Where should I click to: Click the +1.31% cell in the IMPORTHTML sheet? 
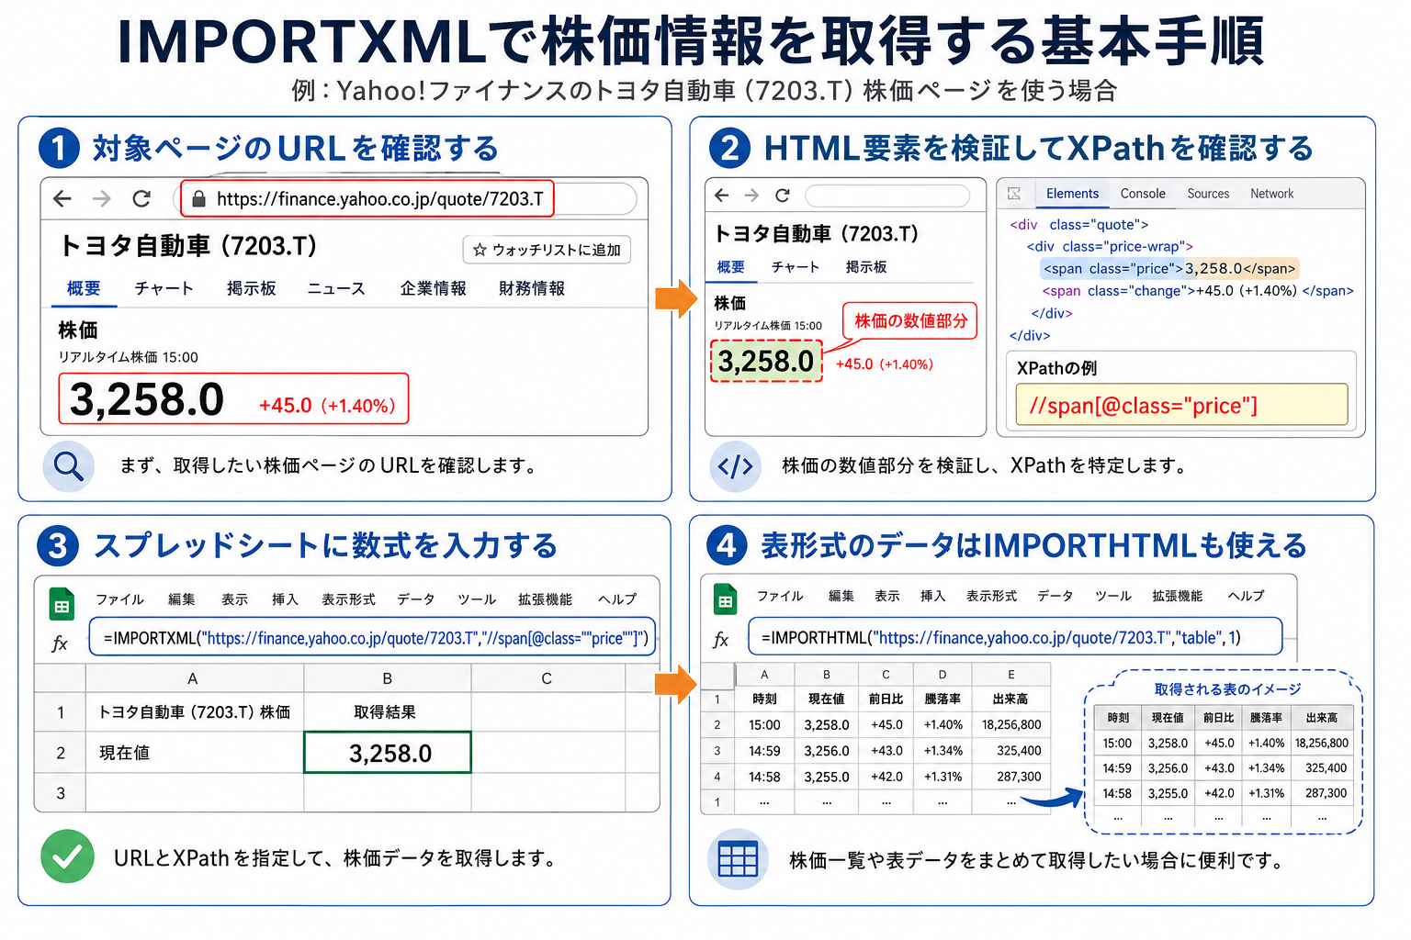pyautogui.click(x=943, y=777)
